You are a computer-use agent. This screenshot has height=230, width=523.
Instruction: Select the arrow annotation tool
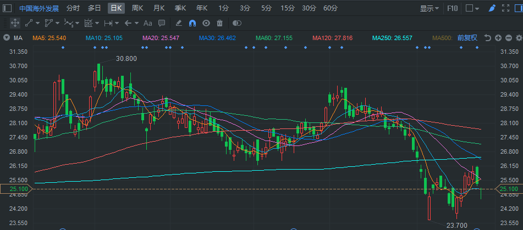(128, 23)
